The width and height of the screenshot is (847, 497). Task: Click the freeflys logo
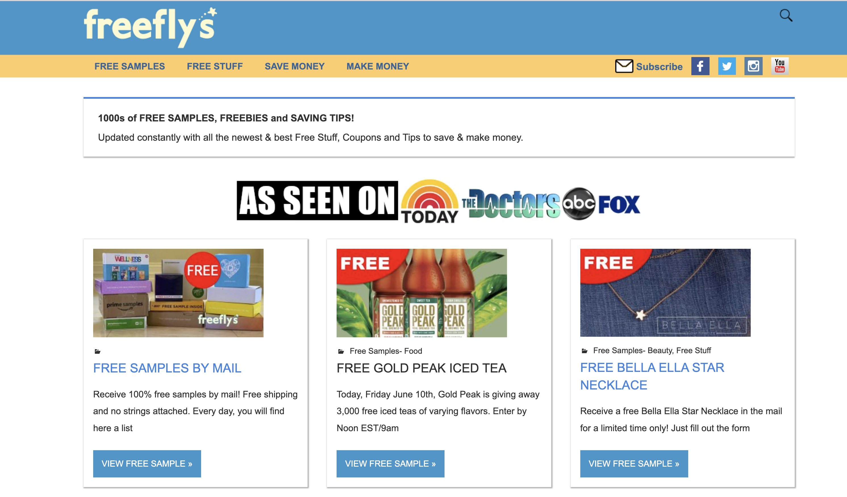tap(150, 28)
